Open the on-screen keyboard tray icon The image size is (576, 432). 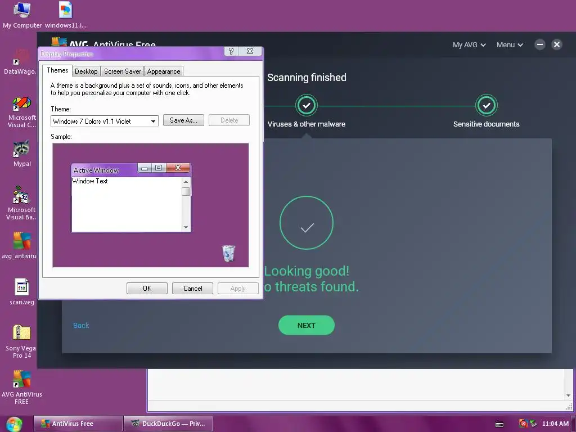(x=499, y=424)
